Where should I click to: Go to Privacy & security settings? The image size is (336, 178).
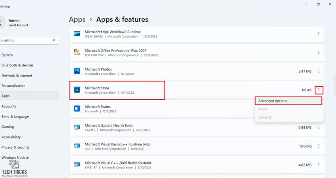click(29, 147)
